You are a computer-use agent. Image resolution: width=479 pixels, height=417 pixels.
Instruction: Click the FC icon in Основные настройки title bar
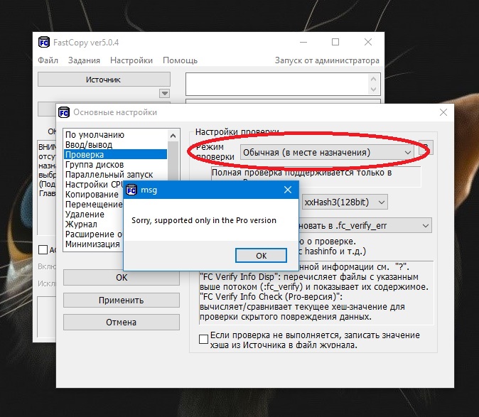pyautogui.click(x=64, y=112)
